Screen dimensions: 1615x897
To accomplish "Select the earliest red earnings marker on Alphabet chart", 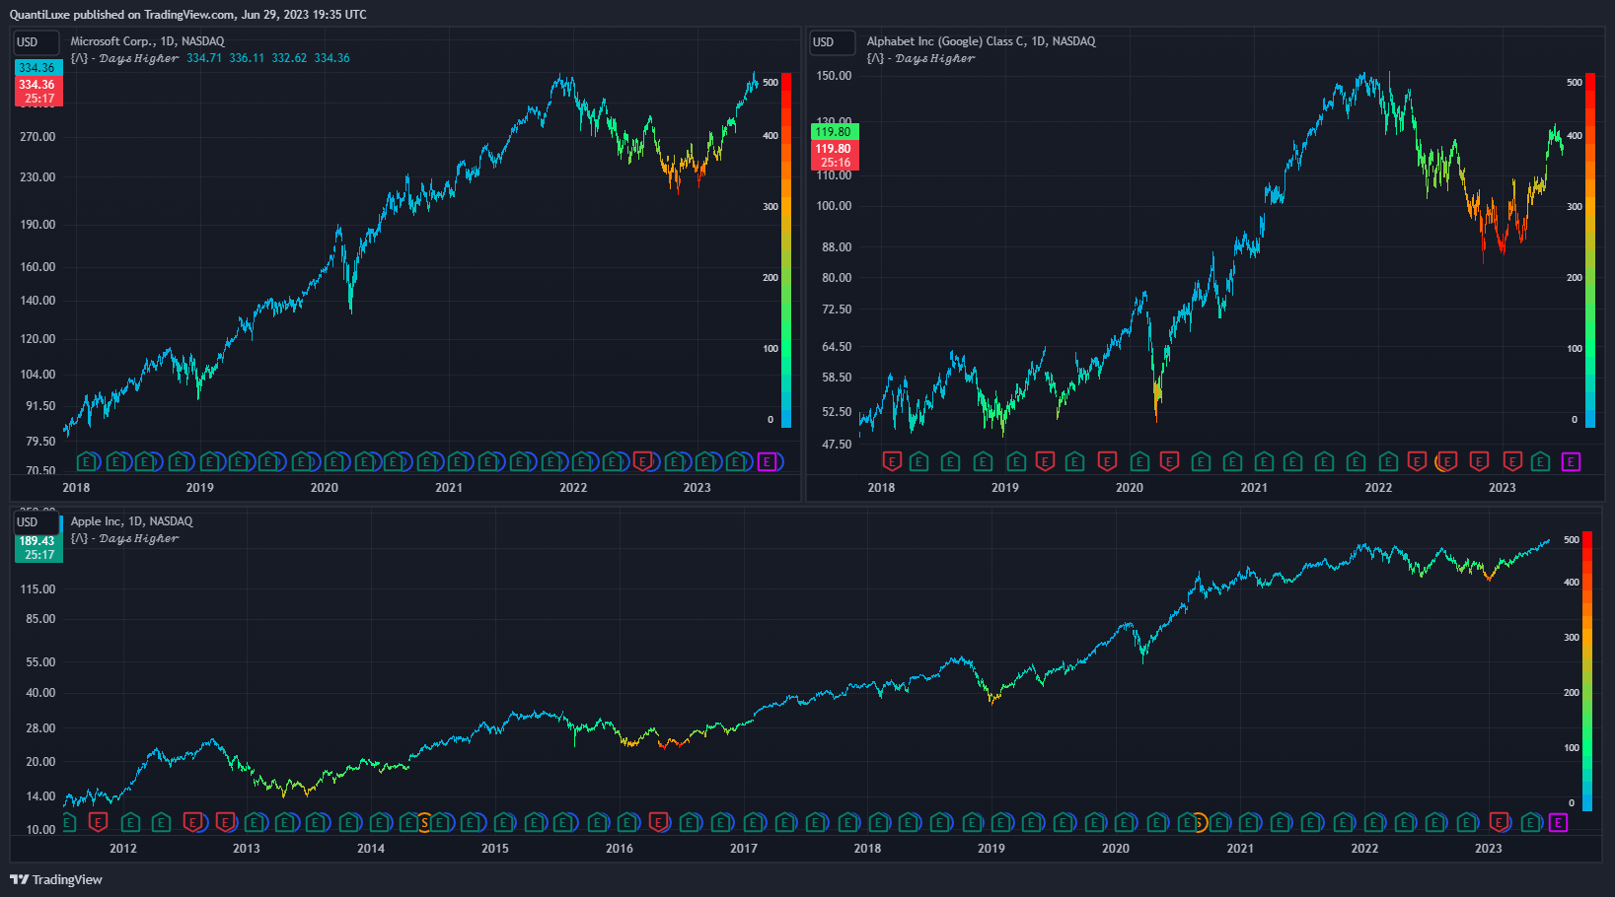I will (x=892, y=461).
